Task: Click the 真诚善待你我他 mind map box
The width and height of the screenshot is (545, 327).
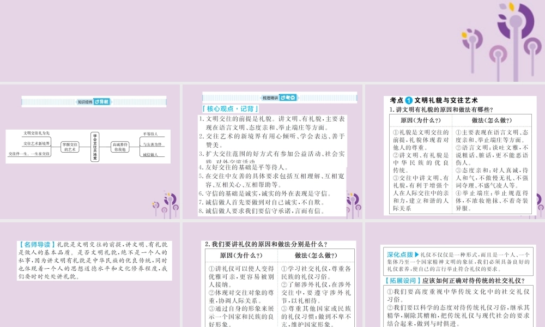Action: [120, 147]
